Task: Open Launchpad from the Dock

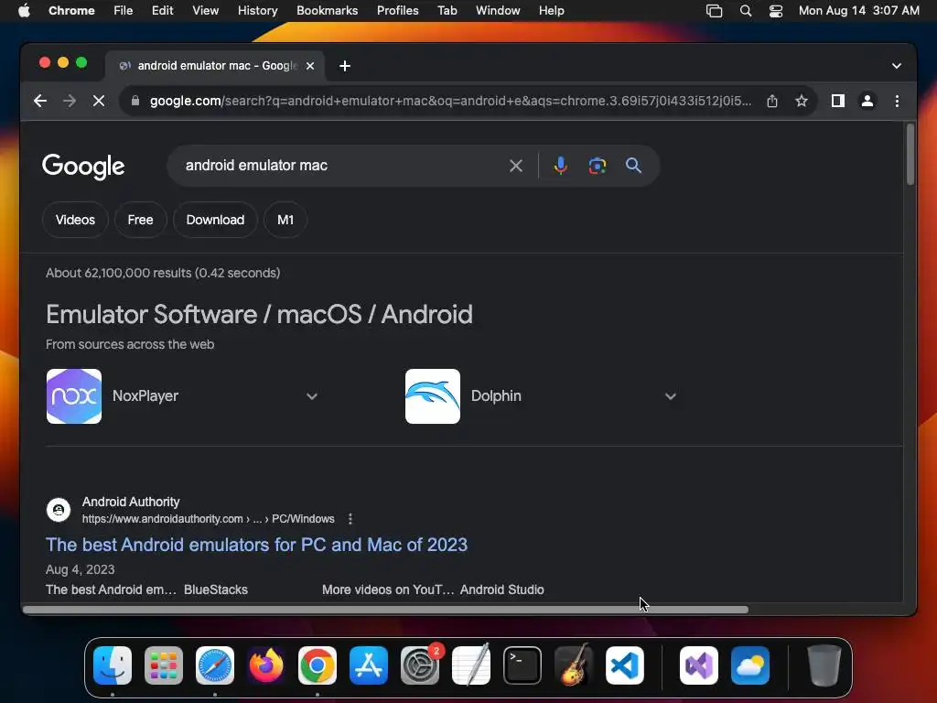Action: tap(164, 665)
